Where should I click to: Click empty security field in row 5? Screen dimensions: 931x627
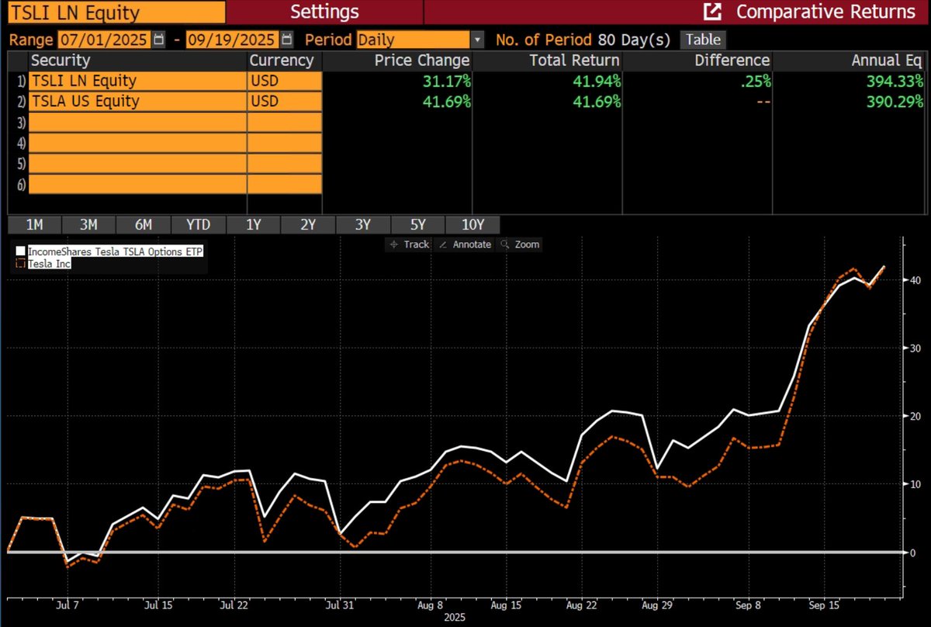click(138, 164)
